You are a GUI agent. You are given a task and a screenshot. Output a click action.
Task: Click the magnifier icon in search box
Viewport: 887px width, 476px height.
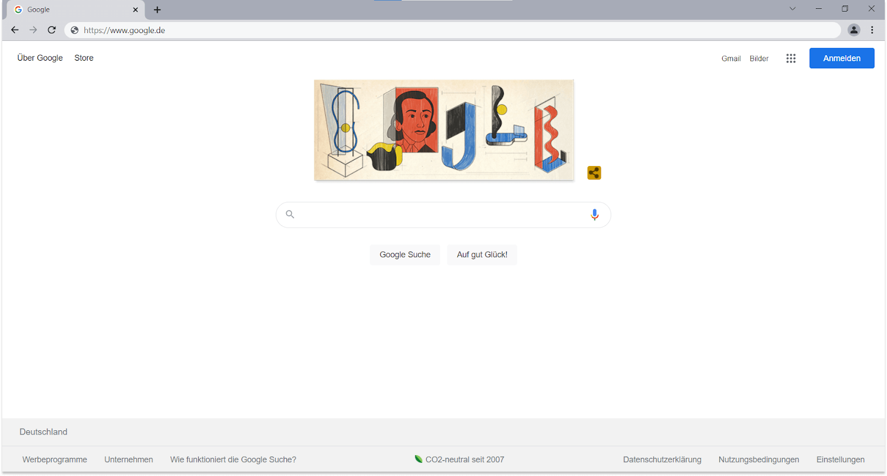pos(290,215)
